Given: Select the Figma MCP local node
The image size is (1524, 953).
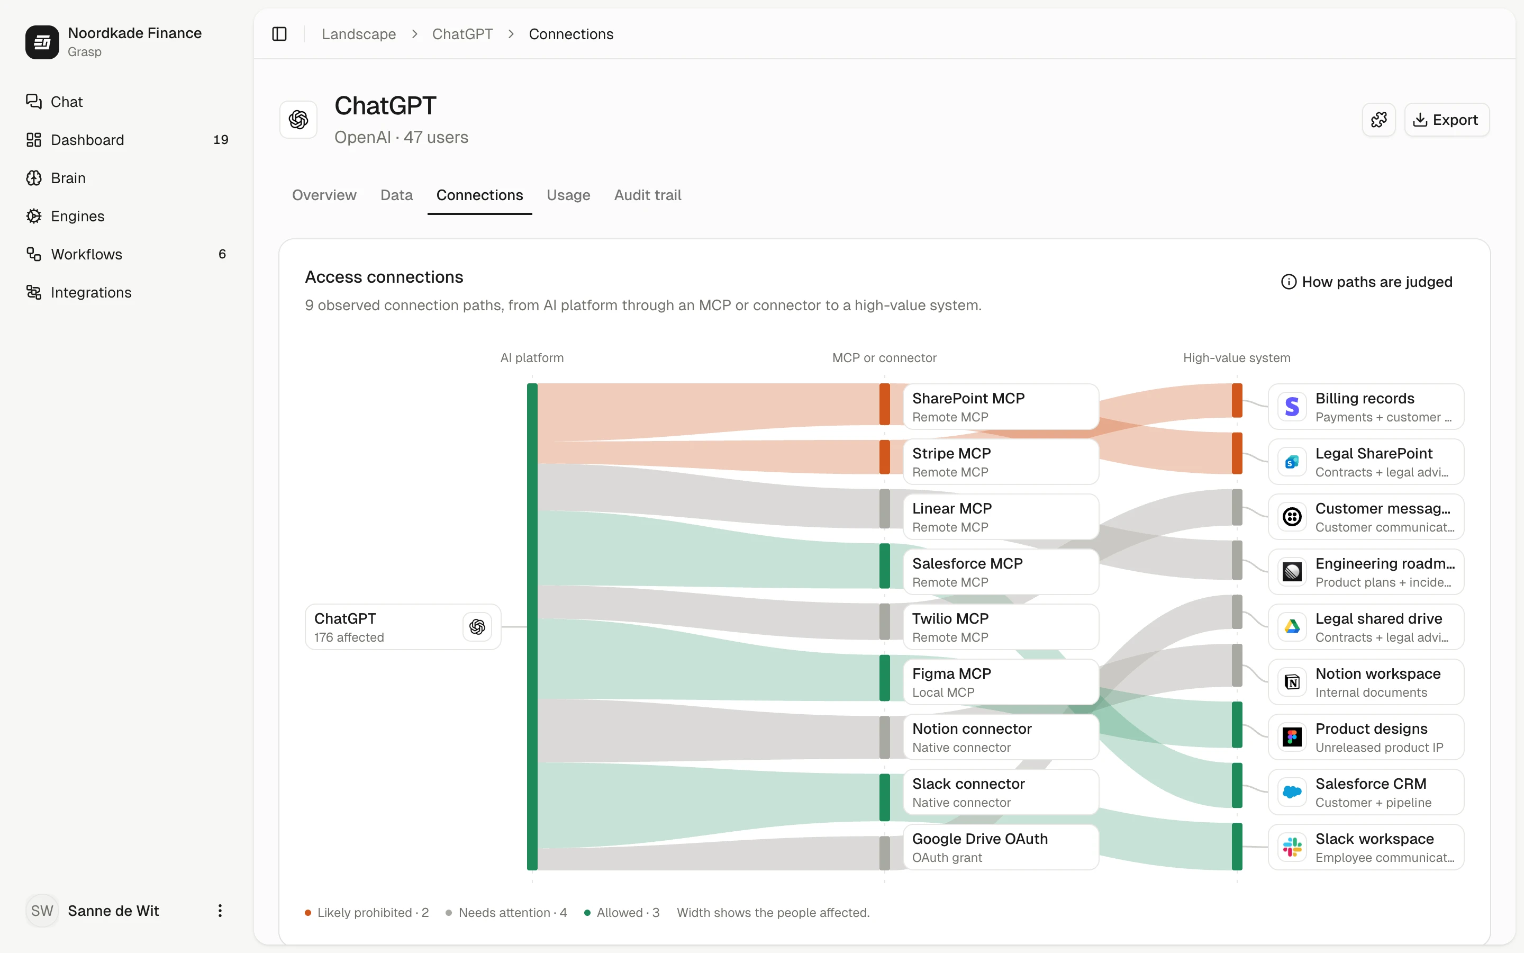Looking at the screenshot, I should 1001,682.
